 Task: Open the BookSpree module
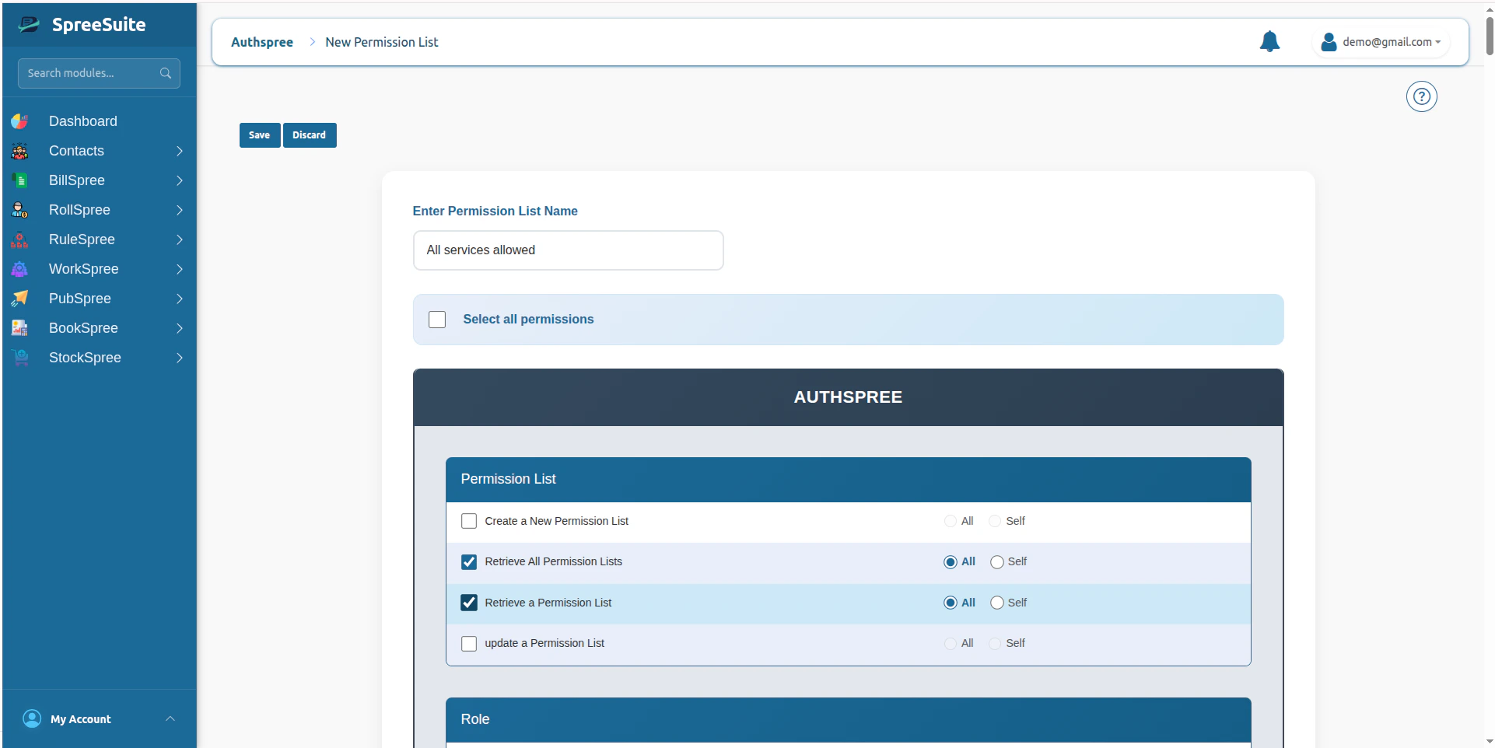pyautogui.click(x=83, y=328)
